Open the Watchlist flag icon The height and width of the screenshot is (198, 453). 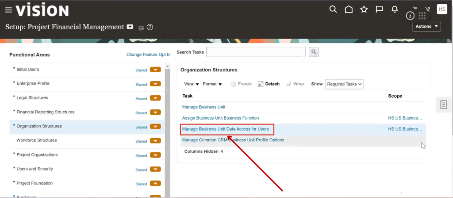379,9
